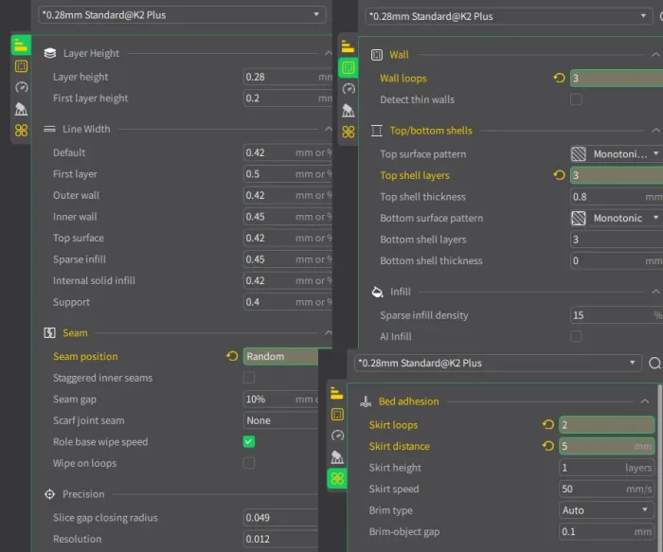Click search icon beside preset dropdown
The width and height of the screenshot is (663, 552).
(x=654, y=363)
